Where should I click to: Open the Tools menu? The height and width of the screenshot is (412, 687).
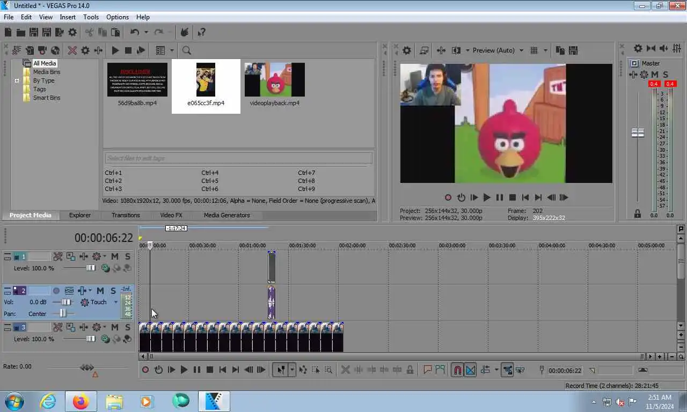pos(91,17)
